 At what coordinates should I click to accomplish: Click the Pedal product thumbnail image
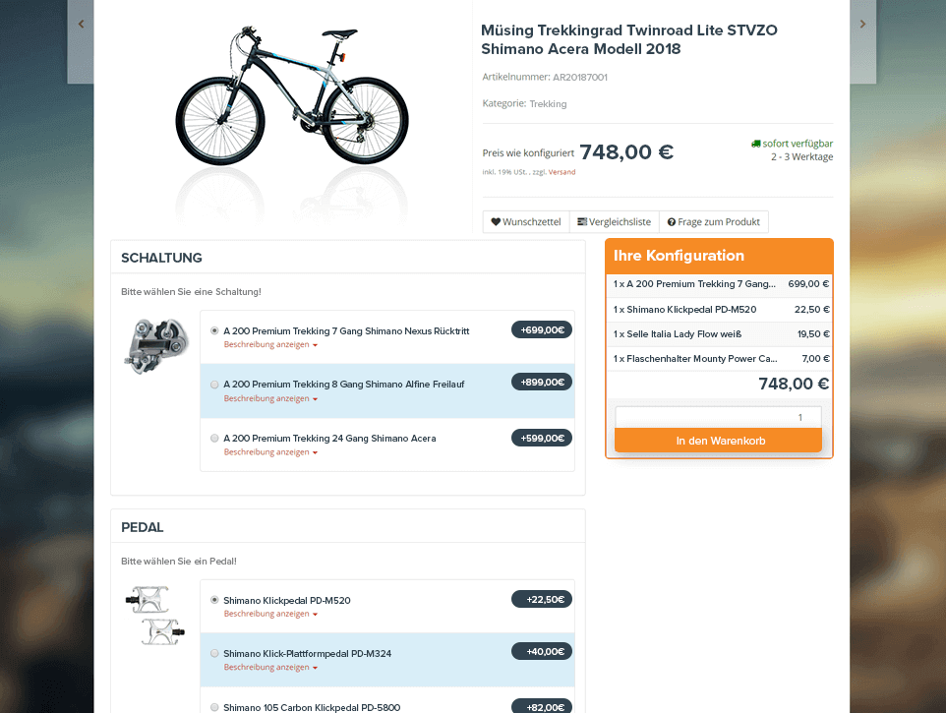tap(153, 615)
